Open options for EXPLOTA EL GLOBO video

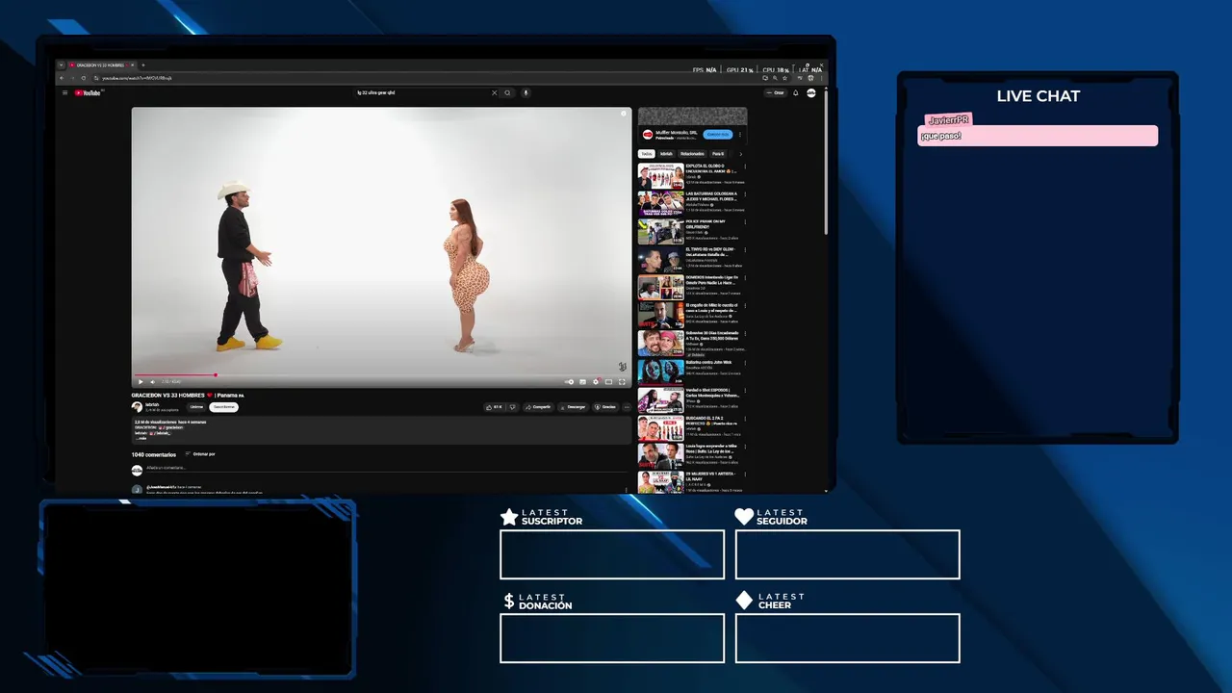(x=744, y=167)
